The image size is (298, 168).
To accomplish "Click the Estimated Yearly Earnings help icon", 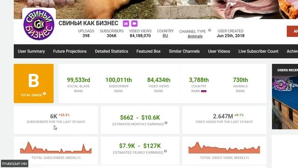I will pyautogui.click(x=165, y=151).
